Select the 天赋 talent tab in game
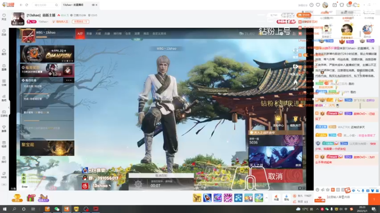 click(98, 34)
